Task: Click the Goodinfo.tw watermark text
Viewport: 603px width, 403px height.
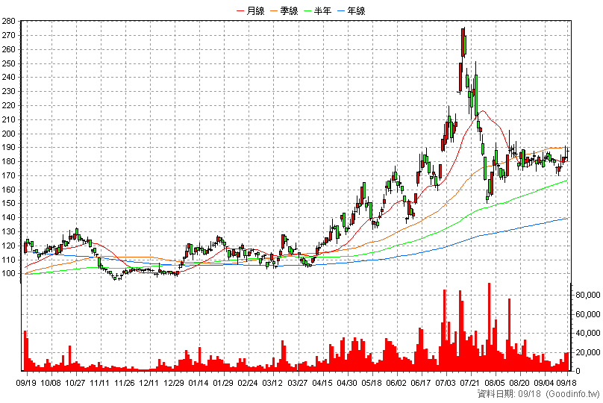Action: pos(572,394)
